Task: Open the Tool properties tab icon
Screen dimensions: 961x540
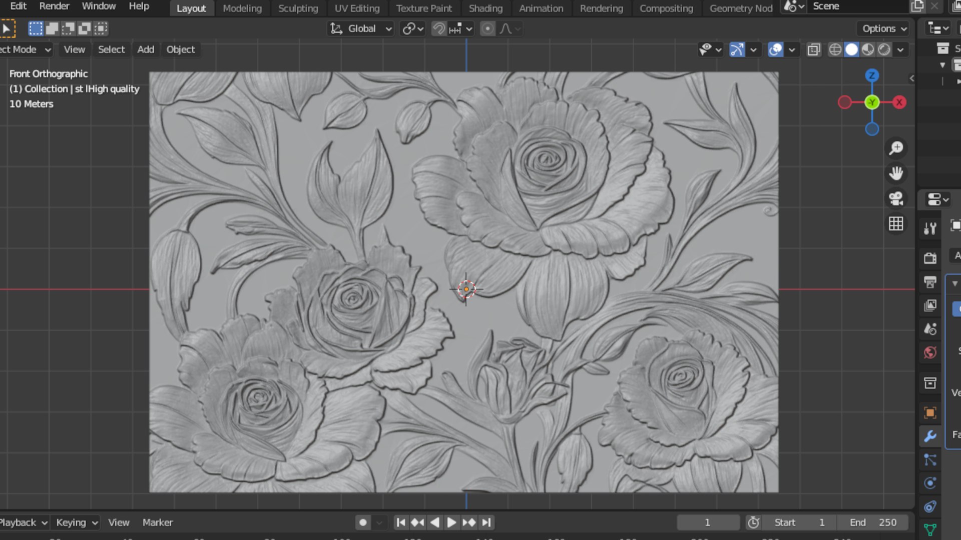Action: point(930,228)
